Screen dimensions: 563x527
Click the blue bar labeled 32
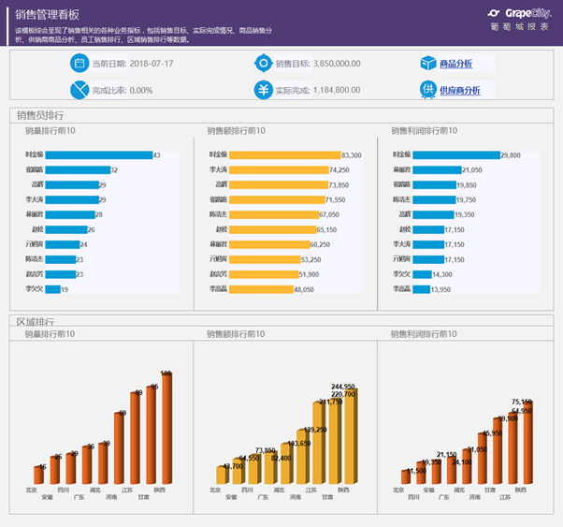pyautogui.click(x=78, y=170)
